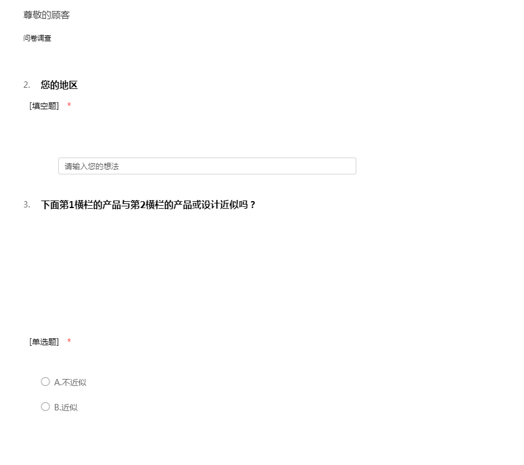Screen dimensions: 524x465
Task: Click the 问卷调查 subtitle text
Action: (37, 38)
